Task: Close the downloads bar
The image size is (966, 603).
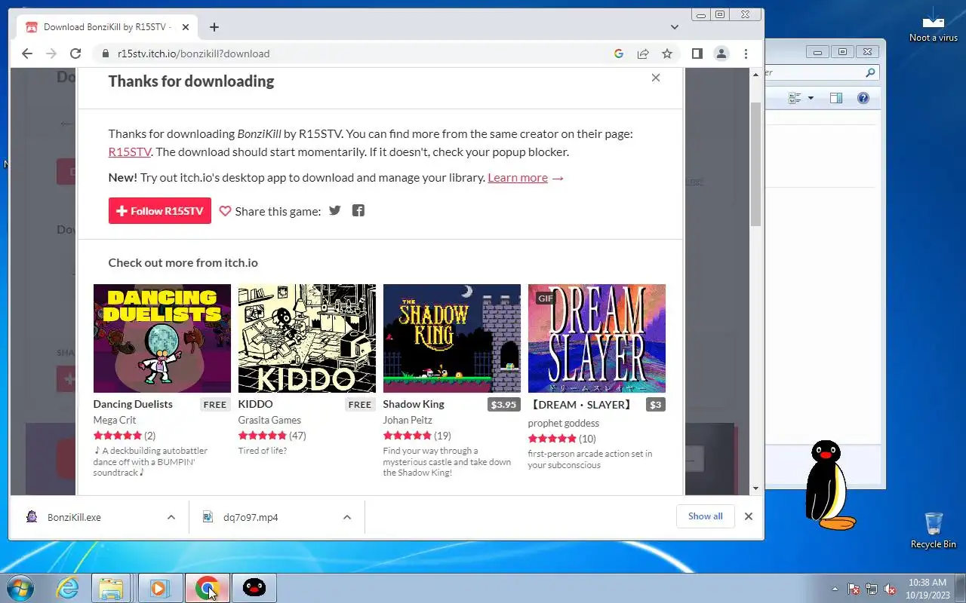Action: point(749,516)
